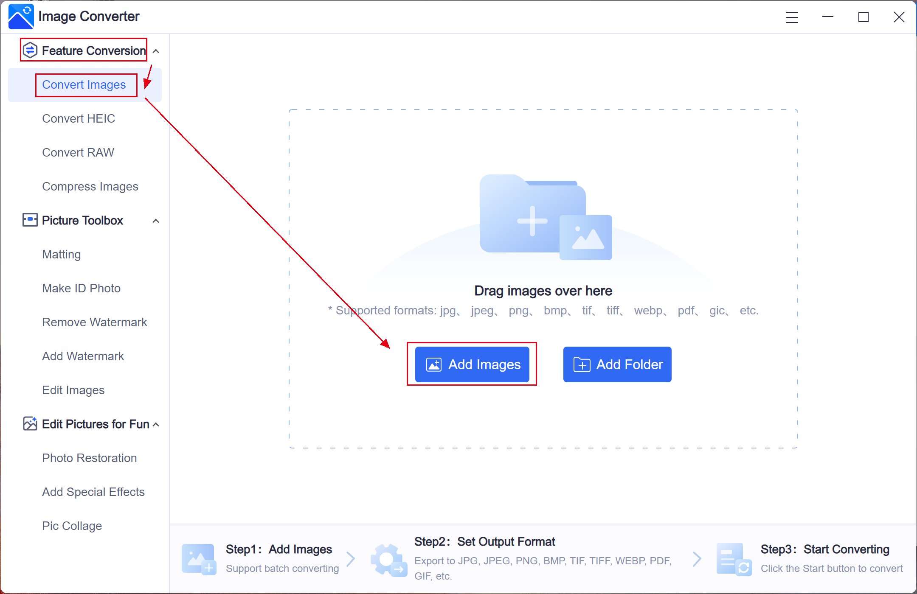
Task: Collapse the Picture Toolbox section
Action: click(x=155, y=221)
